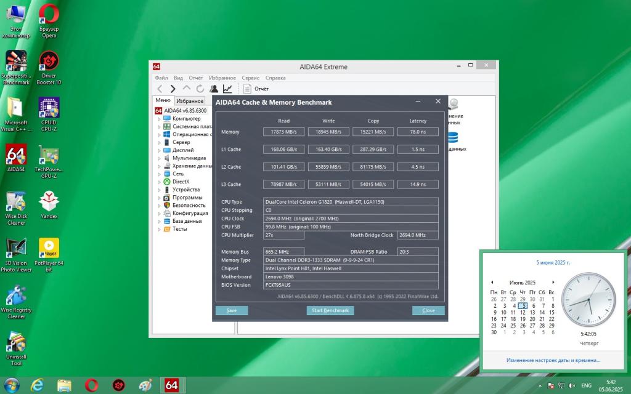Click the Memory Read value 17873 MB/s
The image size is (631, 394).
(283, 132)
